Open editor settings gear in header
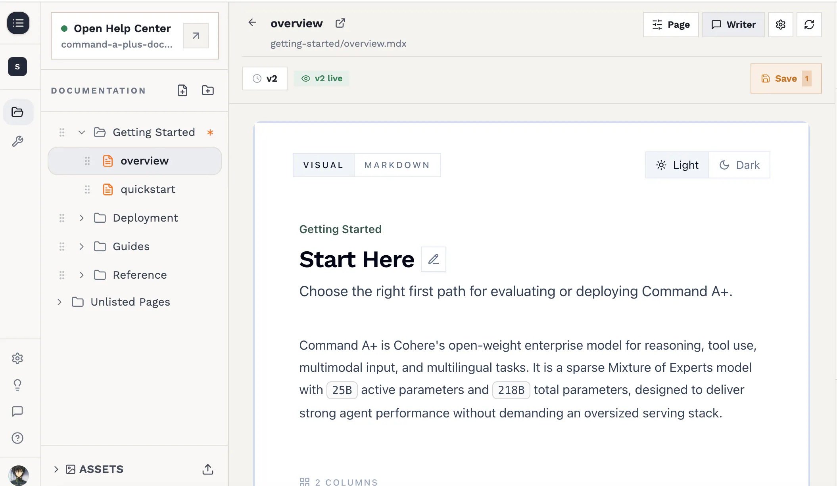837x486 pixels. (x=781, y=25)
